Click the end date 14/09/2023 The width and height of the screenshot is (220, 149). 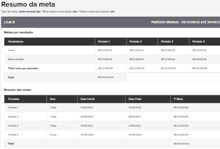click(134, 117)
